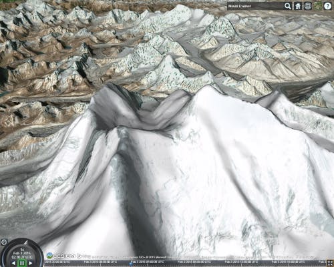Open the navigation help button
Screen dimensions: 334x267
[327, 6]
